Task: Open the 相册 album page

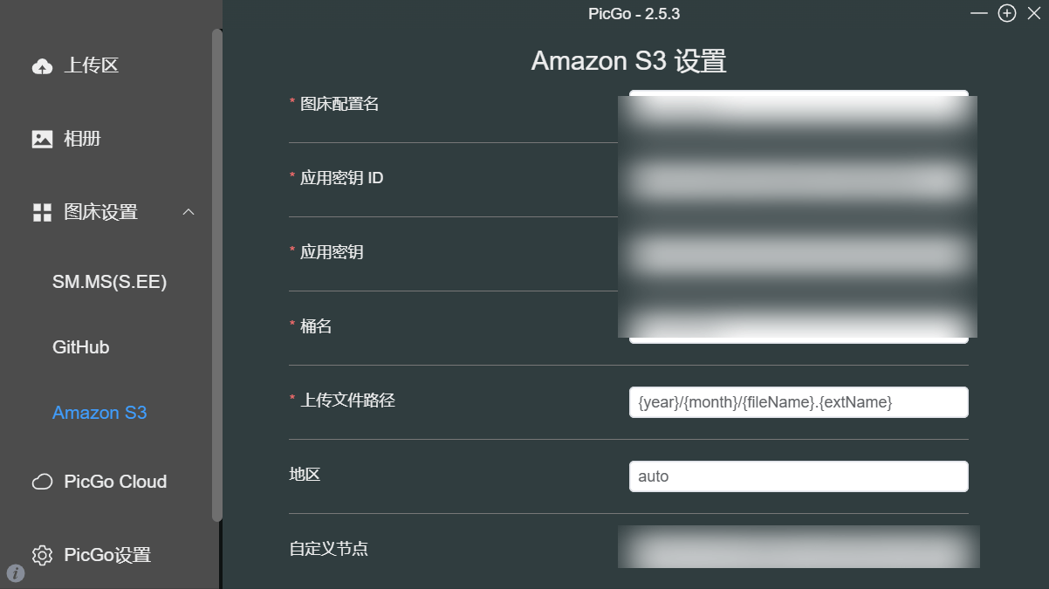Action: [x=82, y=139]
